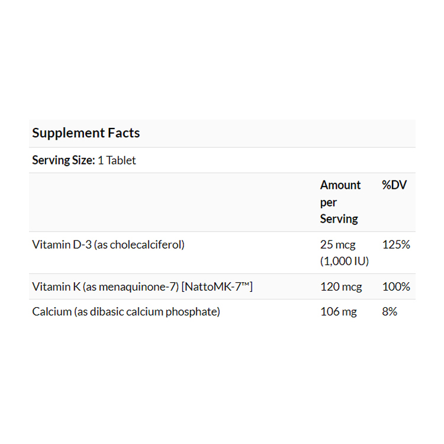
Task: Click the 100% daily value
Action: 396,287
